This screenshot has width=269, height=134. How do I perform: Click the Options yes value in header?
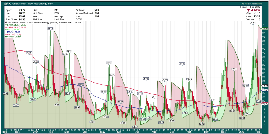(97, 10)
